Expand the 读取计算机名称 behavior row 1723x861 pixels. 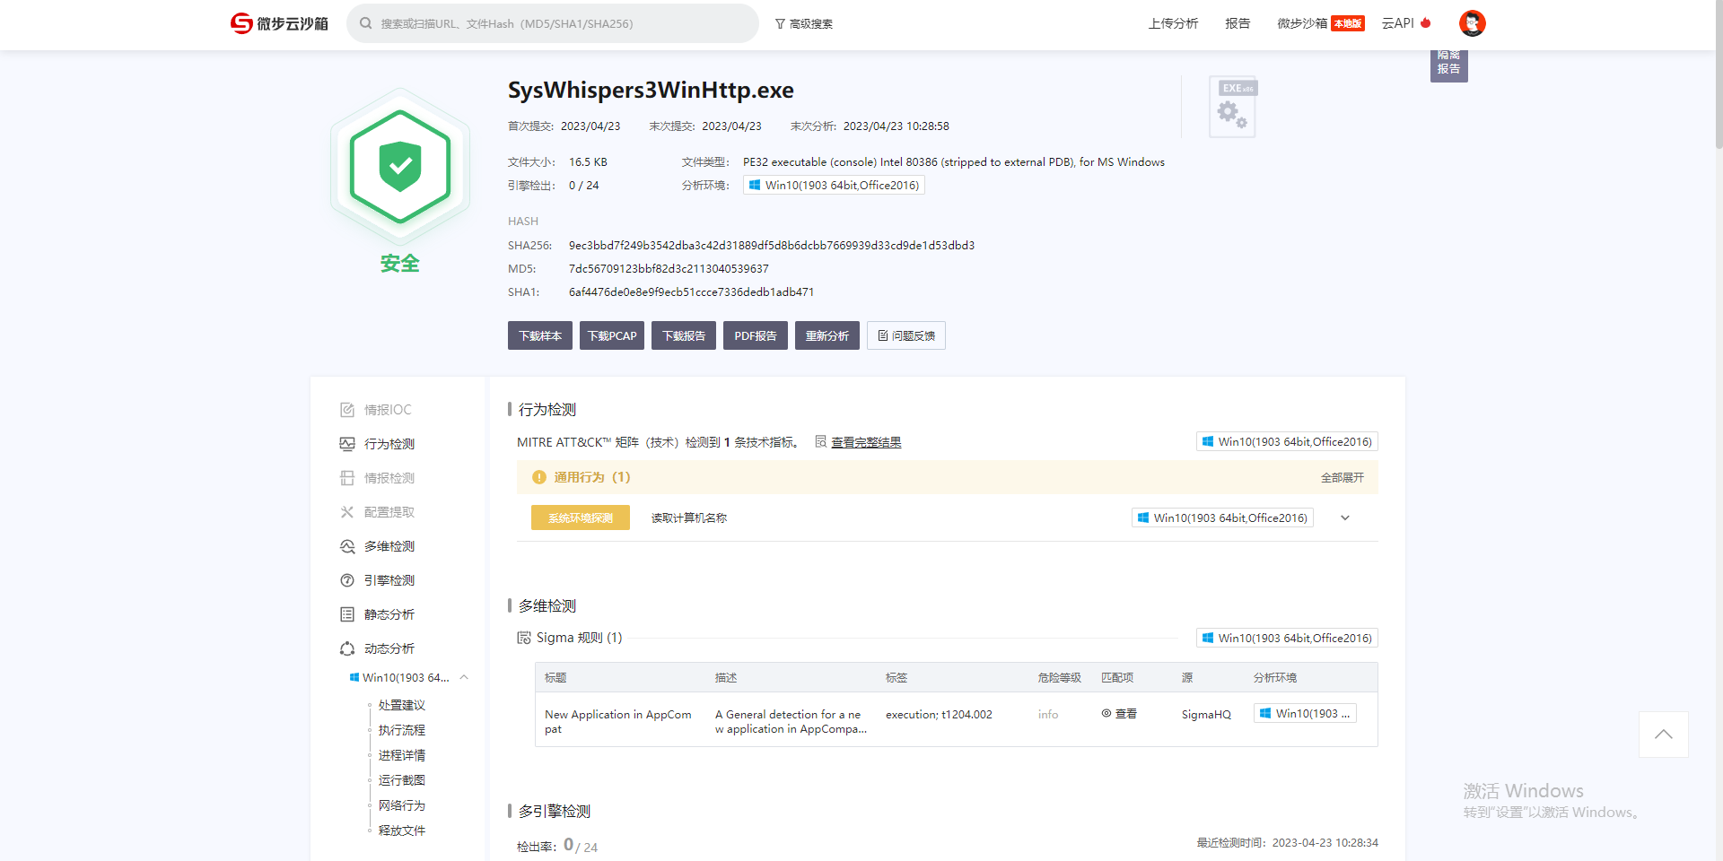click(x=1343, y=517)
